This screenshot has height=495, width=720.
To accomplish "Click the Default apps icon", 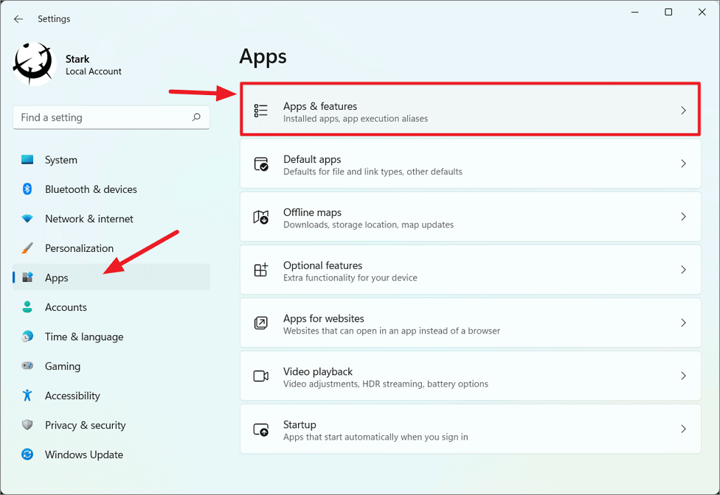I will (261, 164).
